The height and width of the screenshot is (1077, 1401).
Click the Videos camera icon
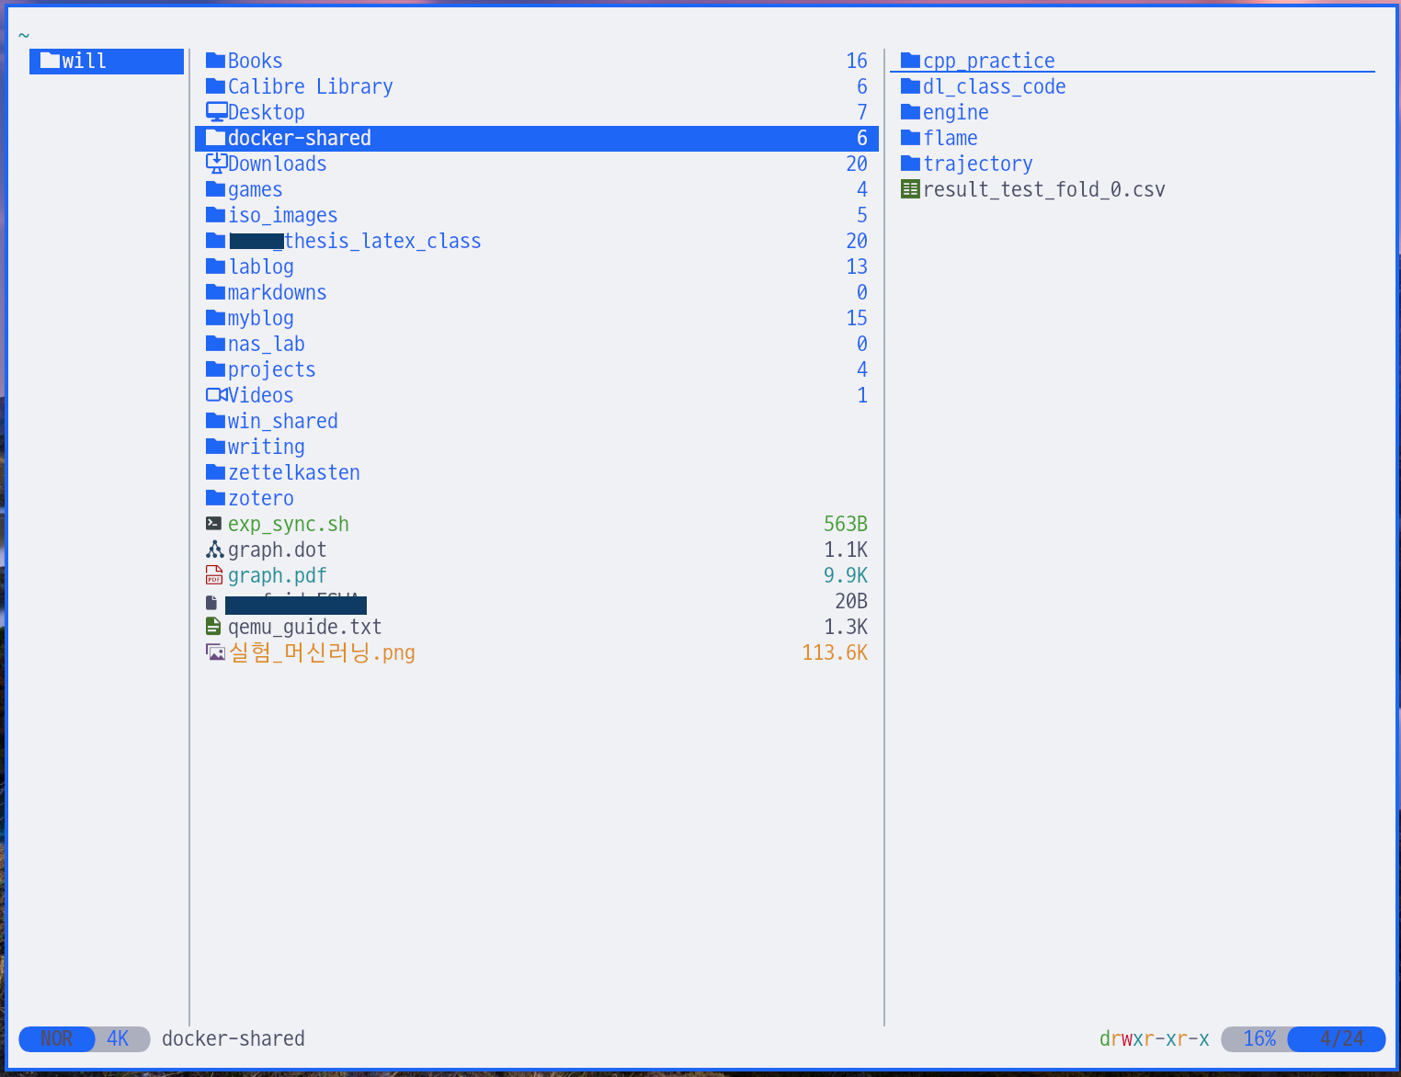tap(216, 395)
